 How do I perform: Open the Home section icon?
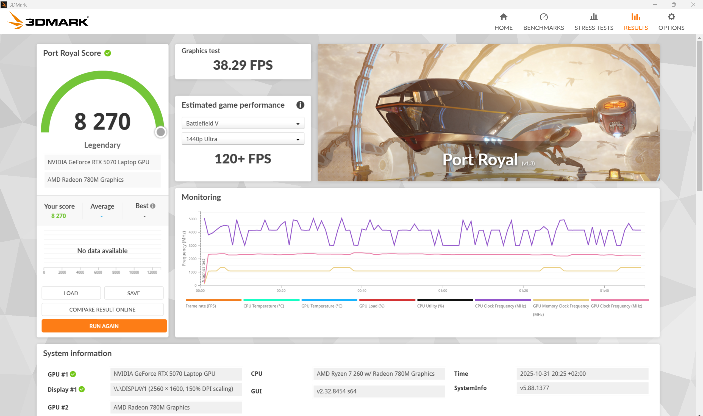coord(503,17)
